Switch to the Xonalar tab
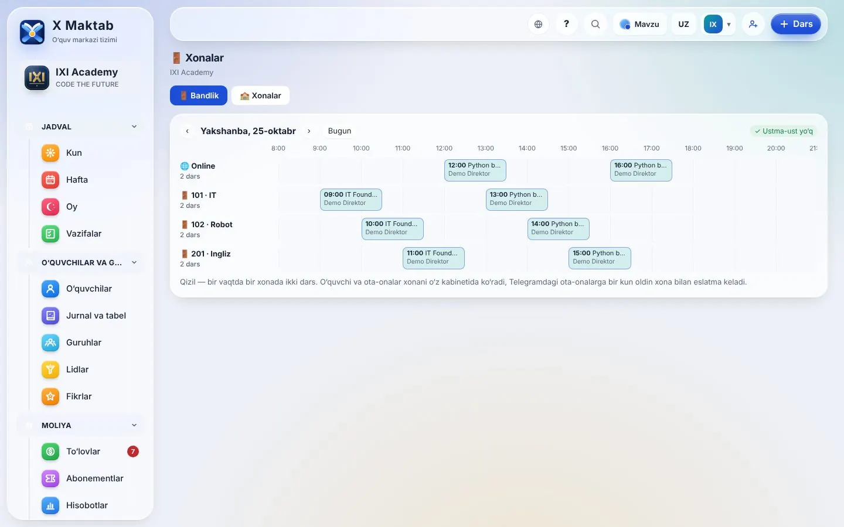 [x=260, y=95]
